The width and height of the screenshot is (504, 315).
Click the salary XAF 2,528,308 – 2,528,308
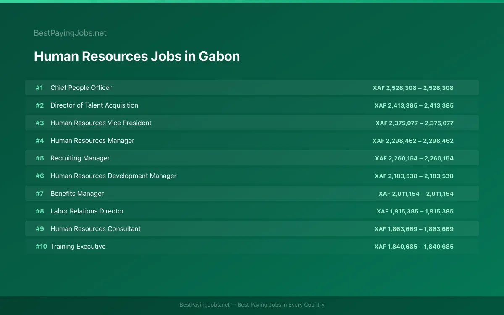[x=413, y=88]
